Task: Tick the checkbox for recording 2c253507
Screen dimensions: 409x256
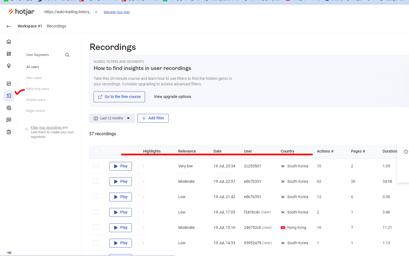Action: [x=96, y=166]
